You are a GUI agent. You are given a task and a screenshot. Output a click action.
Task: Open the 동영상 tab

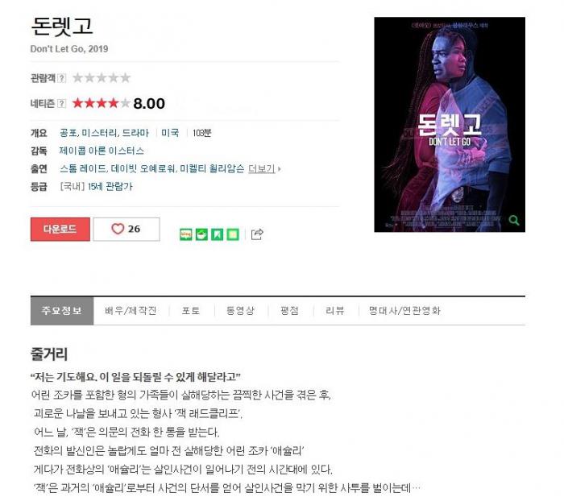coord(240,310)
